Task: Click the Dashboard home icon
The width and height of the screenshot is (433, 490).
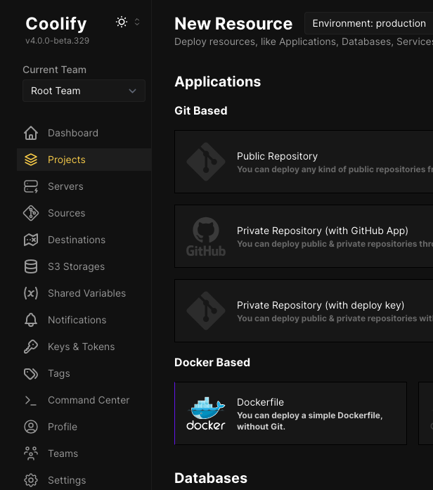Action: tap(31, 133)
